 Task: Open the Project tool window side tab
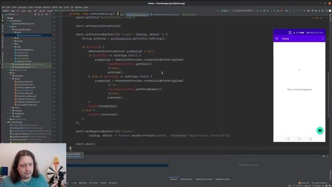pos(2,18)
